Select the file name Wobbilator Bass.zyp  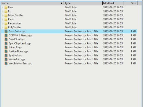click(20, 63)
